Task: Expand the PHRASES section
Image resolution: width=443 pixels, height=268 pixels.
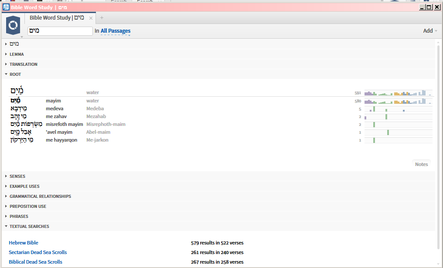Action: coord(6,216)
